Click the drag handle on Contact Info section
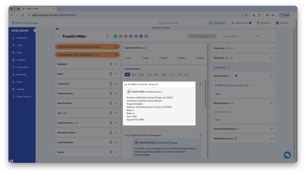This screenshot has width=306, height=174. 111,84
